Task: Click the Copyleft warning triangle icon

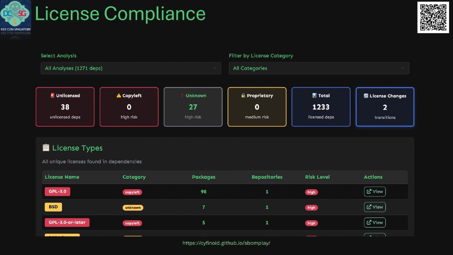Action: [x=119, y=96]
